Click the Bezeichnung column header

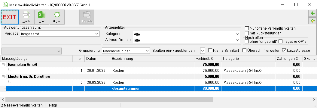(x=152, y=59)
